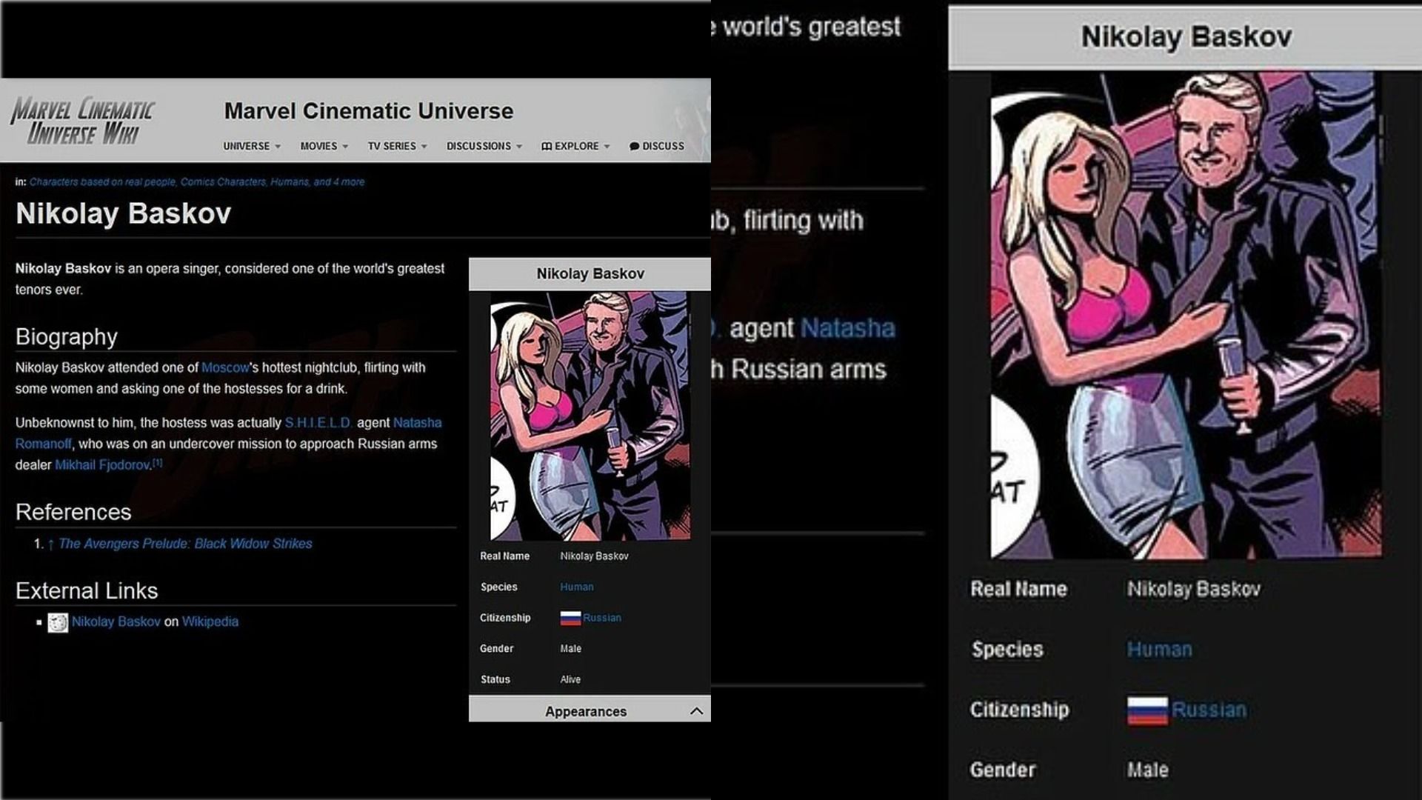The image size is (1422, 800).
Task: Click the 'Alive' status value
Action: tap(571, 679)
